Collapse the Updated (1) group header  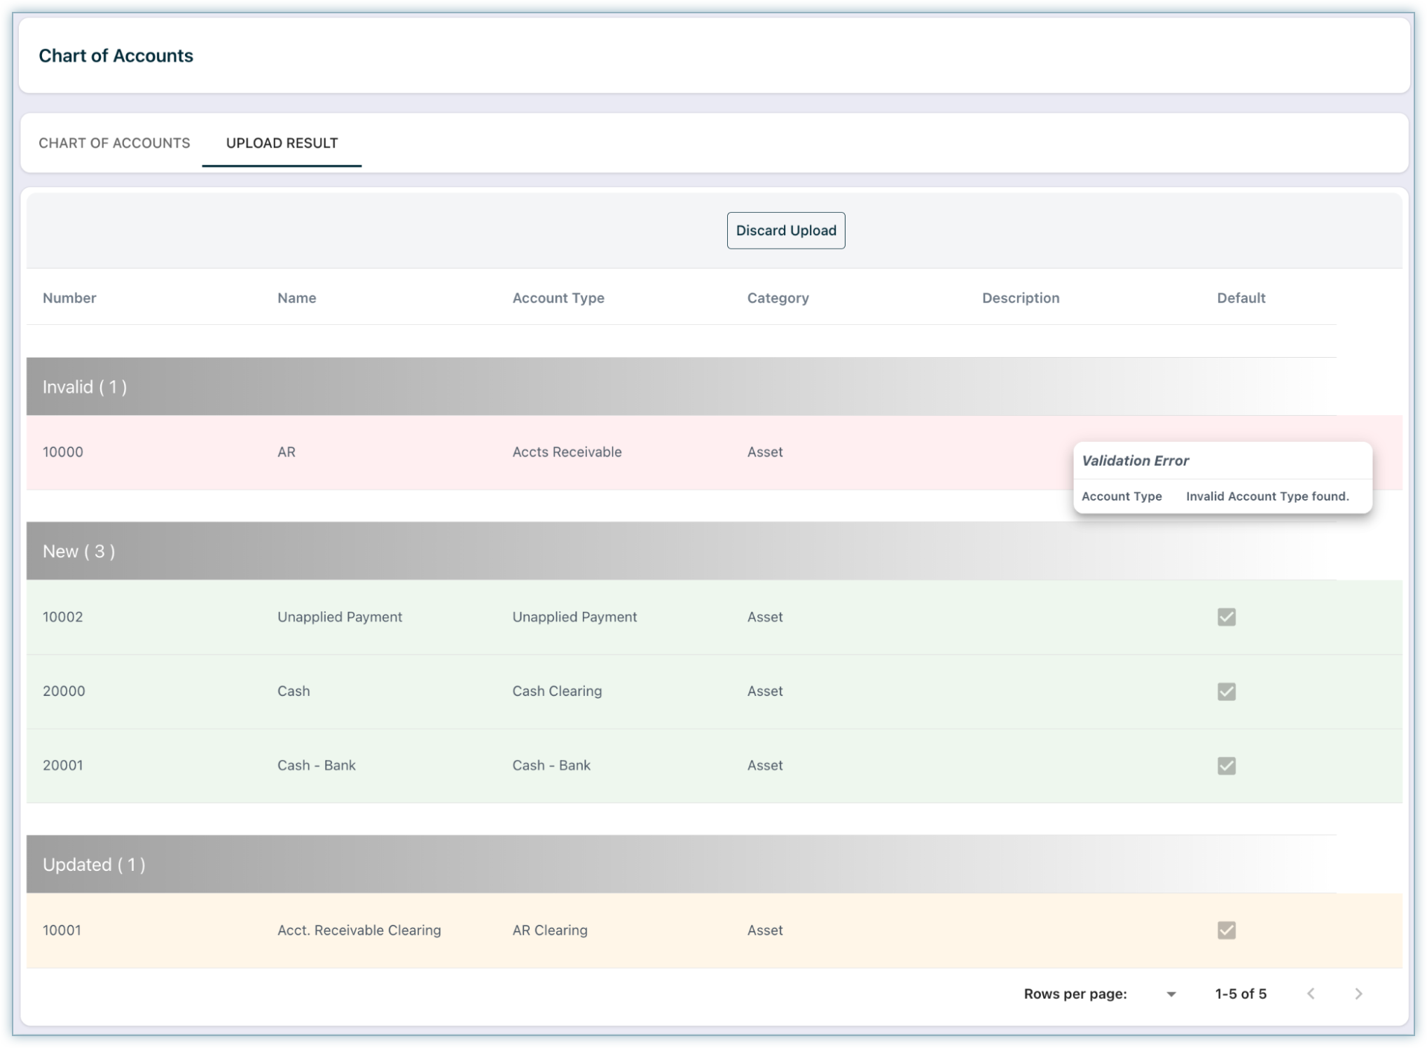(94, 865)
